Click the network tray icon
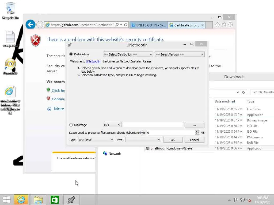Image resolution: width=274 pixels, height=205 pixels. click(x=242, y=200)
